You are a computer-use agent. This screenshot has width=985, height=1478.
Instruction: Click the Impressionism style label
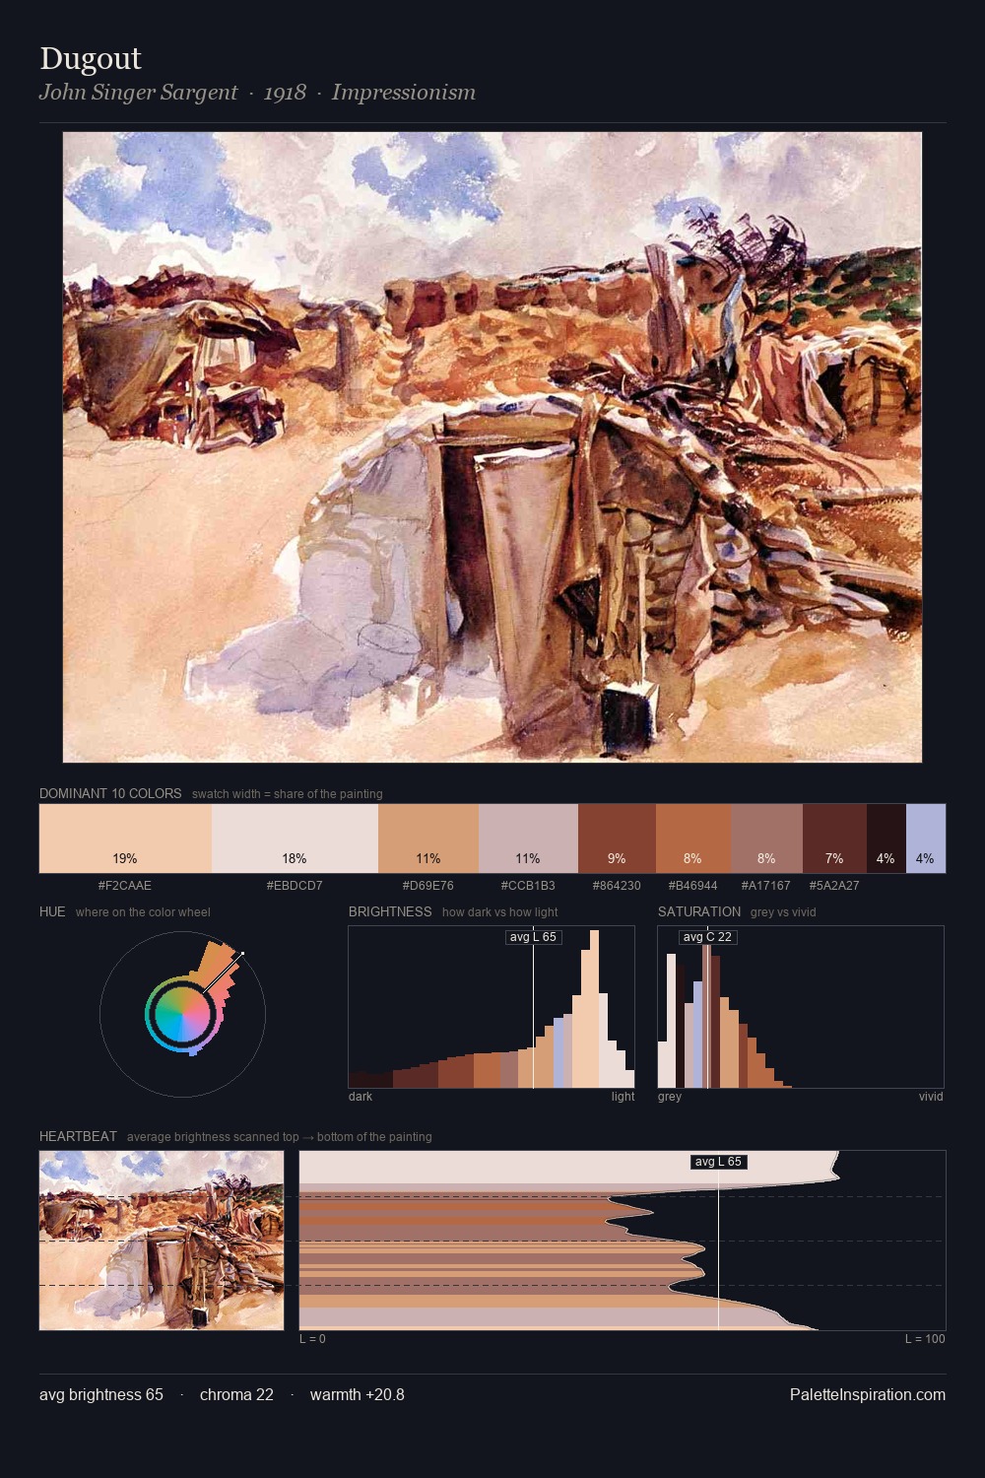point(404,93)
